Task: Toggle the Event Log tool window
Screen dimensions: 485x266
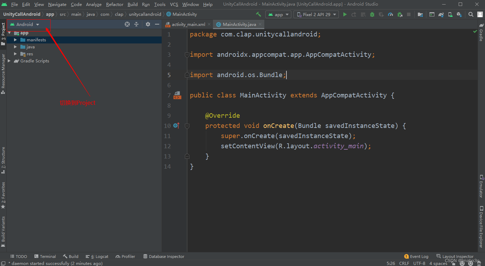Action: coord(416,257)
